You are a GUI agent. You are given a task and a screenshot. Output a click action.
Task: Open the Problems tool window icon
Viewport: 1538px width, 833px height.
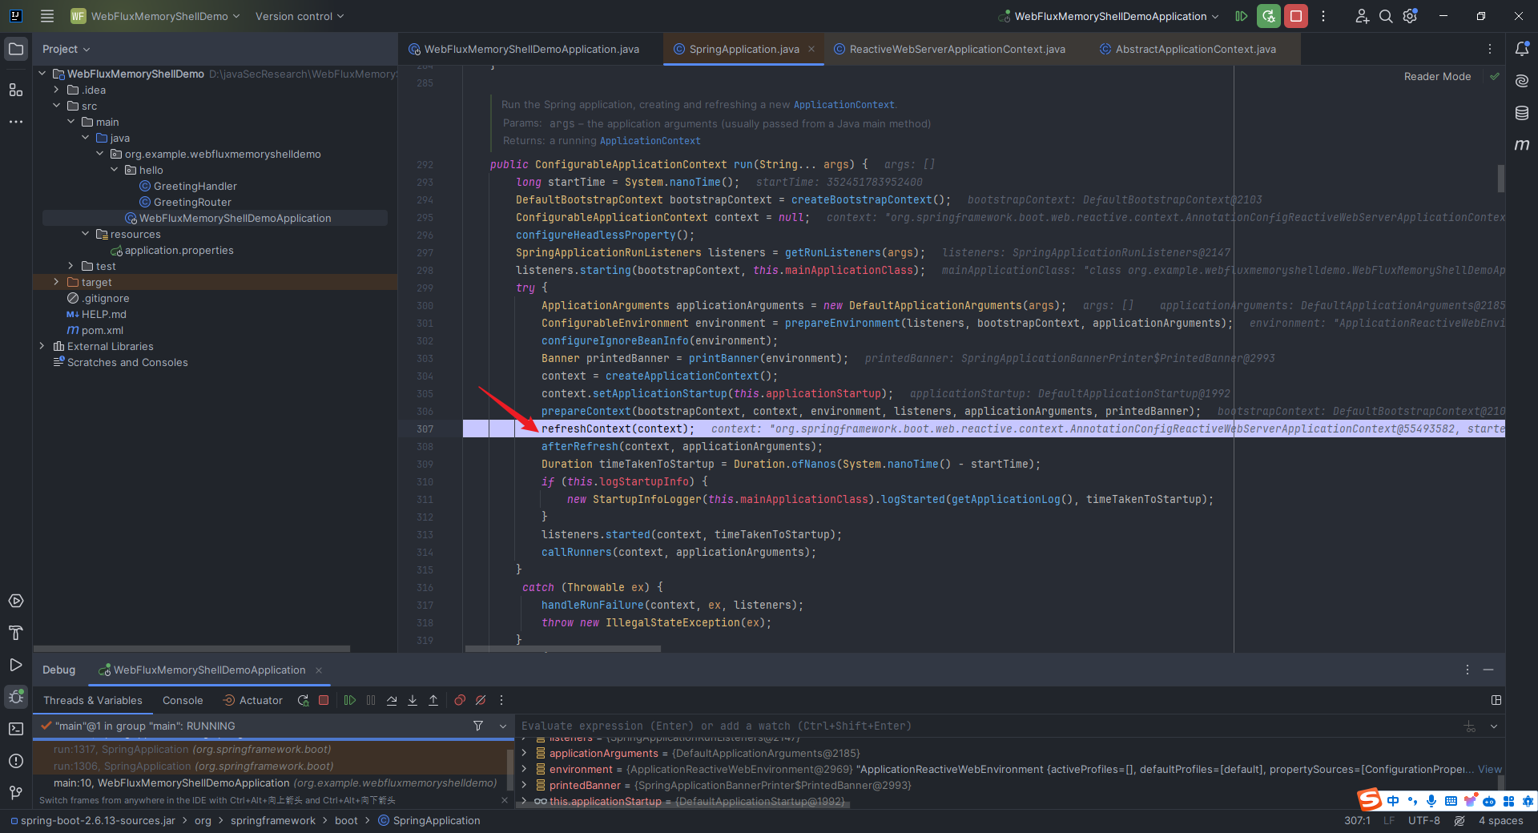click(x=16, y=761)
